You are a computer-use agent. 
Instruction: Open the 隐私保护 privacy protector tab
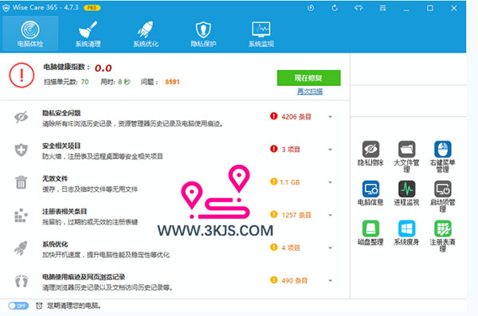(203, 33)
